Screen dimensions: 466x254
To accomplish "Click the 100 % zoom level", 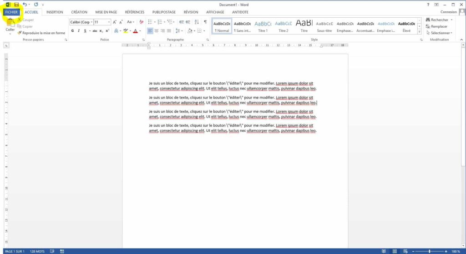I will (456, 251).
